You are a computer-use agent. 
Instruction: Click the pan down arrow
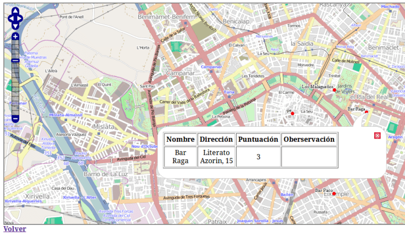15,25
